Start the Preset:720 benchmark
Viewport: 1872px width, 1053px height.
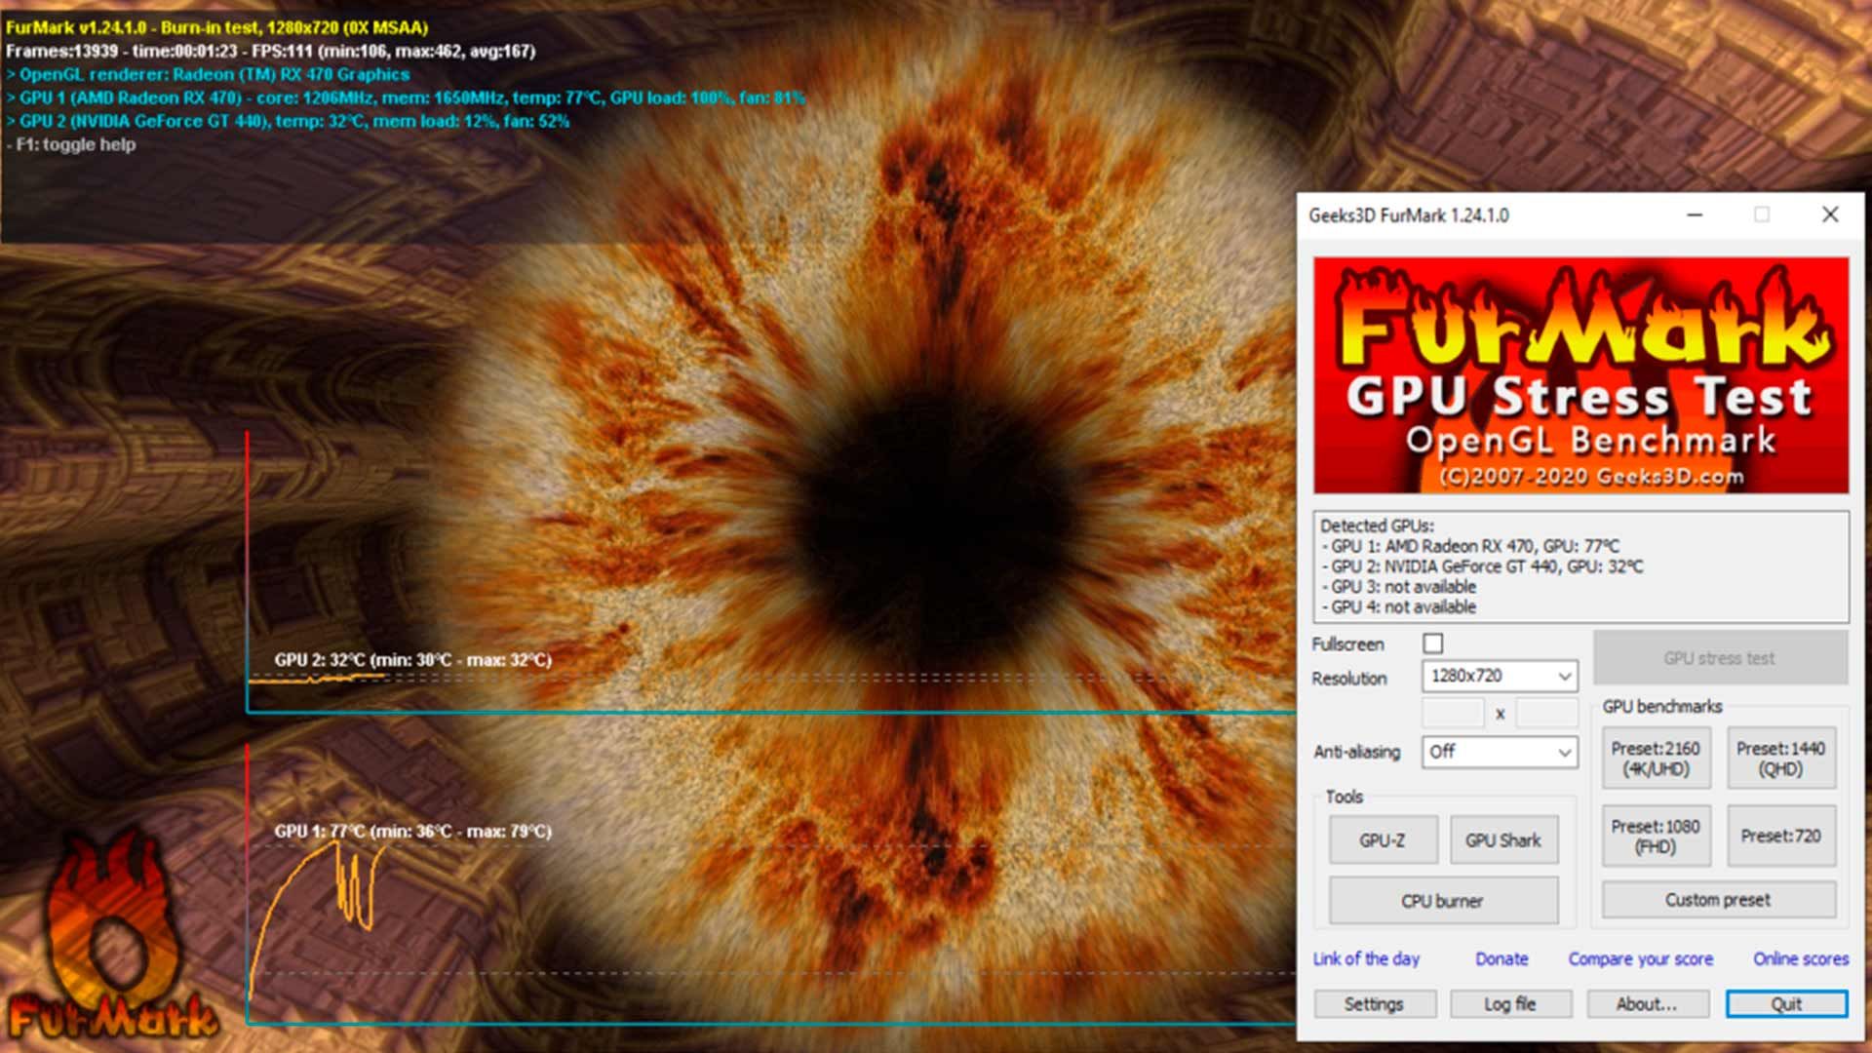[1780, 837]
